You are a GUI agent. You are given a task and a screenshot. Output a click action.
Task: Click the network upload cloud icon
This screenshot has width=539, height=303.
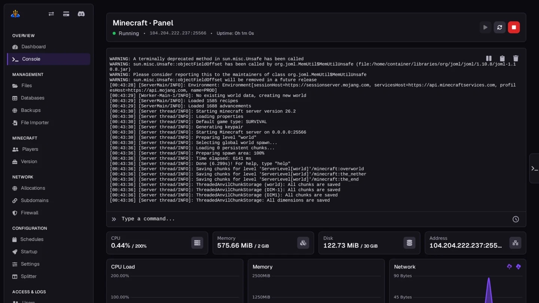(509, 267)
